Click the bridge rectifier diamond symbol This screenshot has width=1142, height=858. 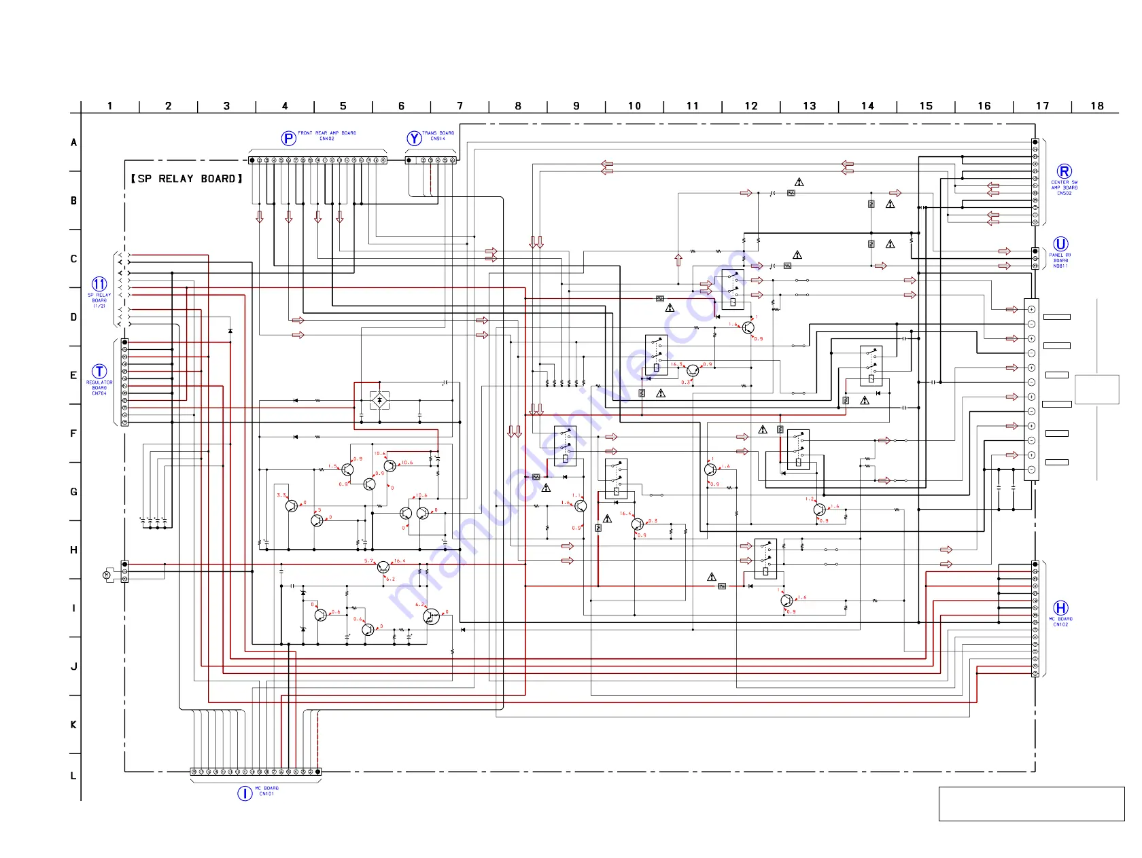[379, 401]
